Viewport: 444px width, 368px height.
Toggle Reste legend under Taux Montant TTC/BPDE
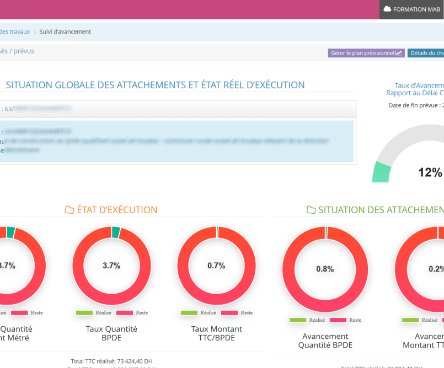(x=237, y=312)
